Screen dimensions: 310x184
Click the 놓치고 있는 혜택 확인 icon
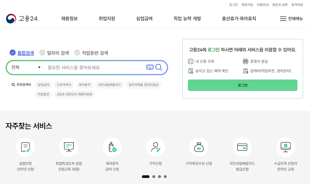click(x=191, y=71)
